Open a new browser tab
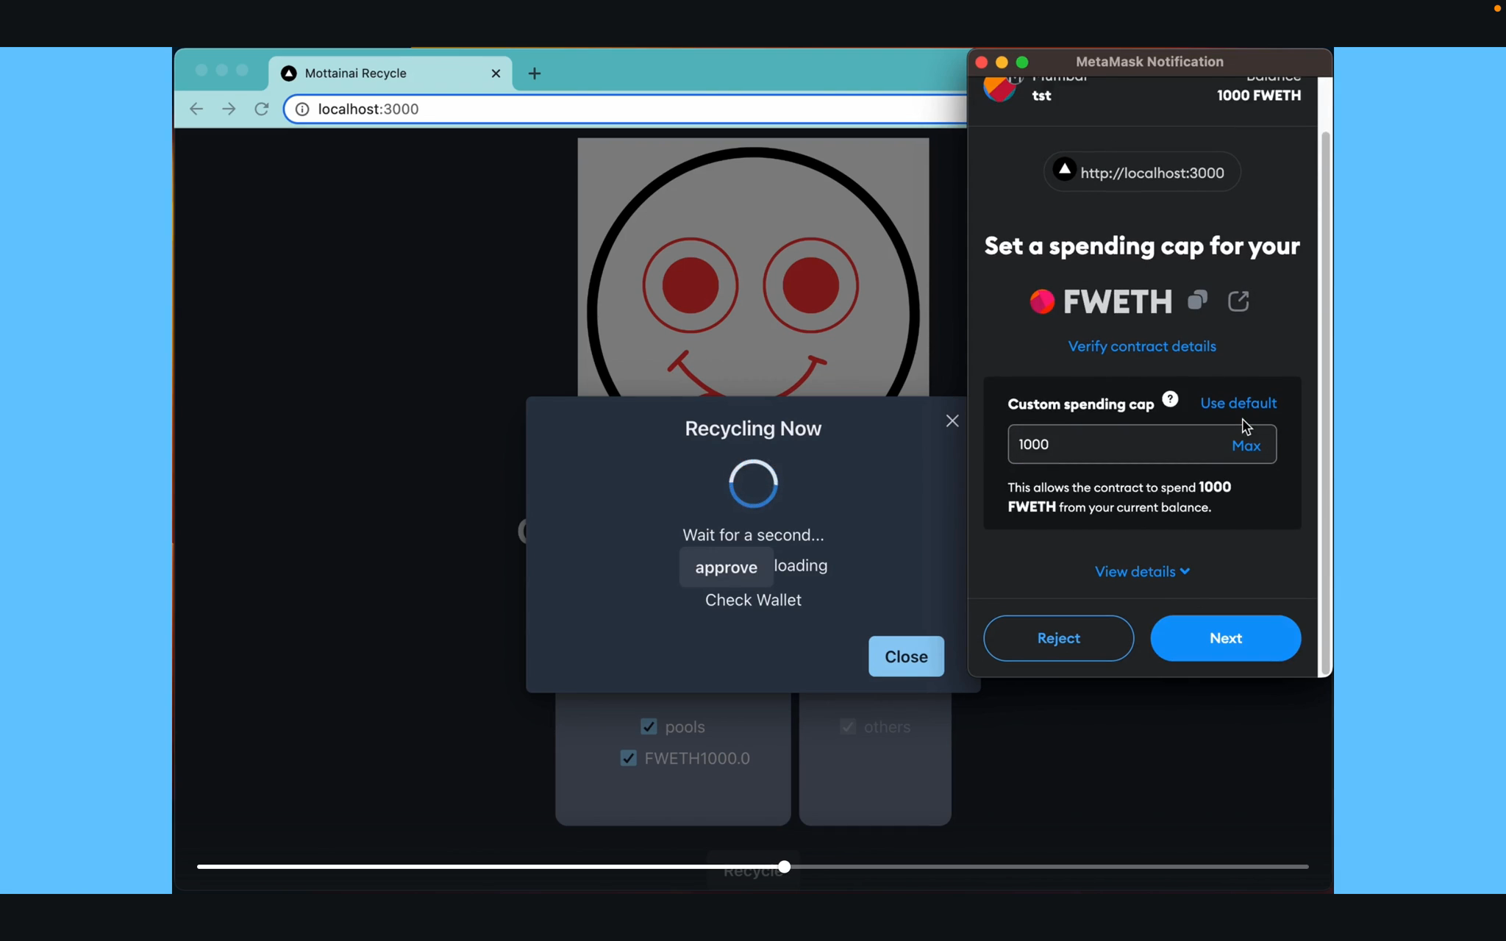 coord(535,74)
